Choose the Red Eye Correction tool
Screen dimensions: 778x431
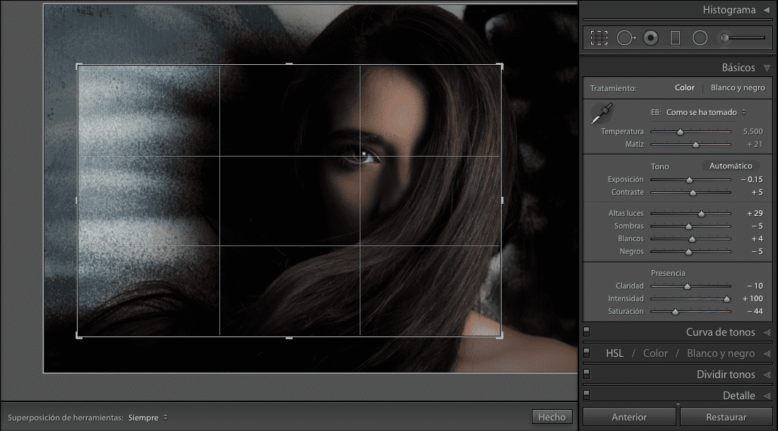pyautogui.click(x=650, y=38)
